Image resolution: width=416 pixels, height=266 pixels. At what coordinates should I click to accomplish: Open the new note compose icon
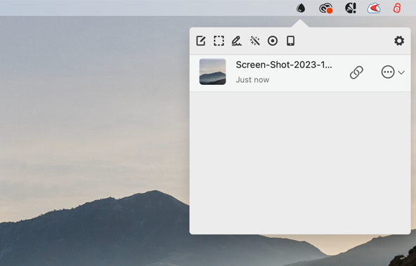click(x=201, y=41)
